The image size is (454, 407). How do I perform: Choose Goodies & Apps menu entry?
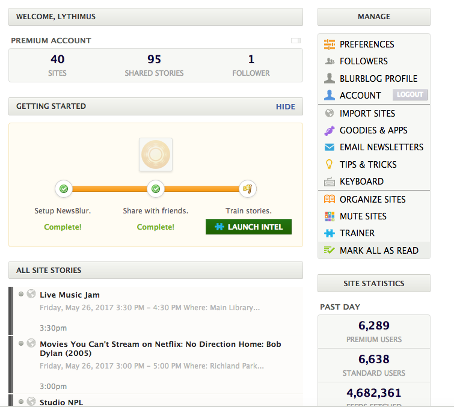click(x=374, y=130)
